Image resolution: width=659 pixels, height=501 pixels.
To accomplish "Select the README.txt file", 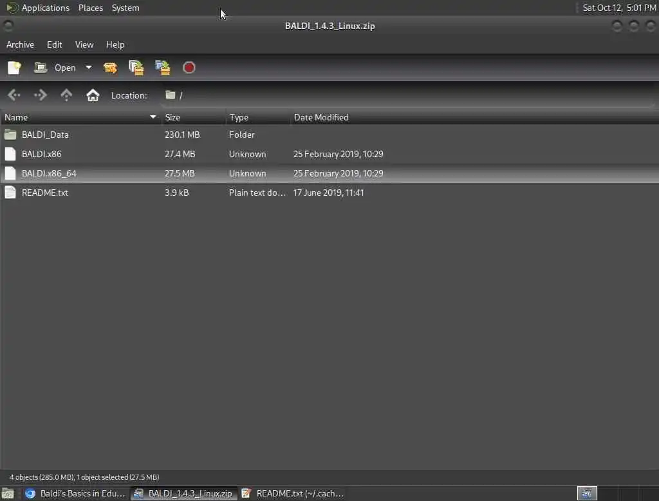I will [x=329, y=193].
